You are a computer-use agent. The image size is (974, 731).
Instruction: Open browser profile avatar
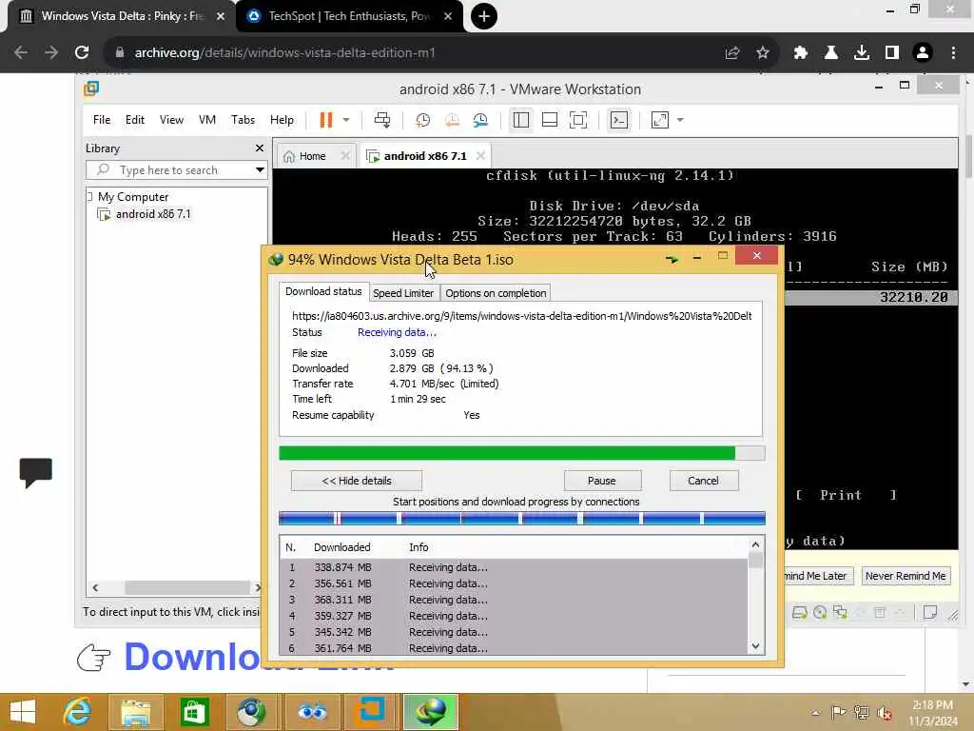click(x=923, y=53)
